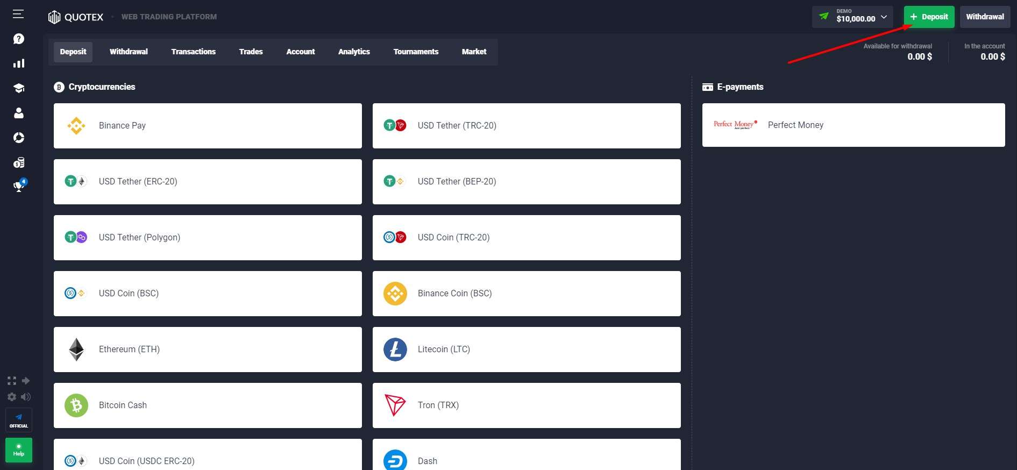The width and height of the screenshot is (1017, 470).
Task: Click the In the account balance amount
Action: [993, 56]
